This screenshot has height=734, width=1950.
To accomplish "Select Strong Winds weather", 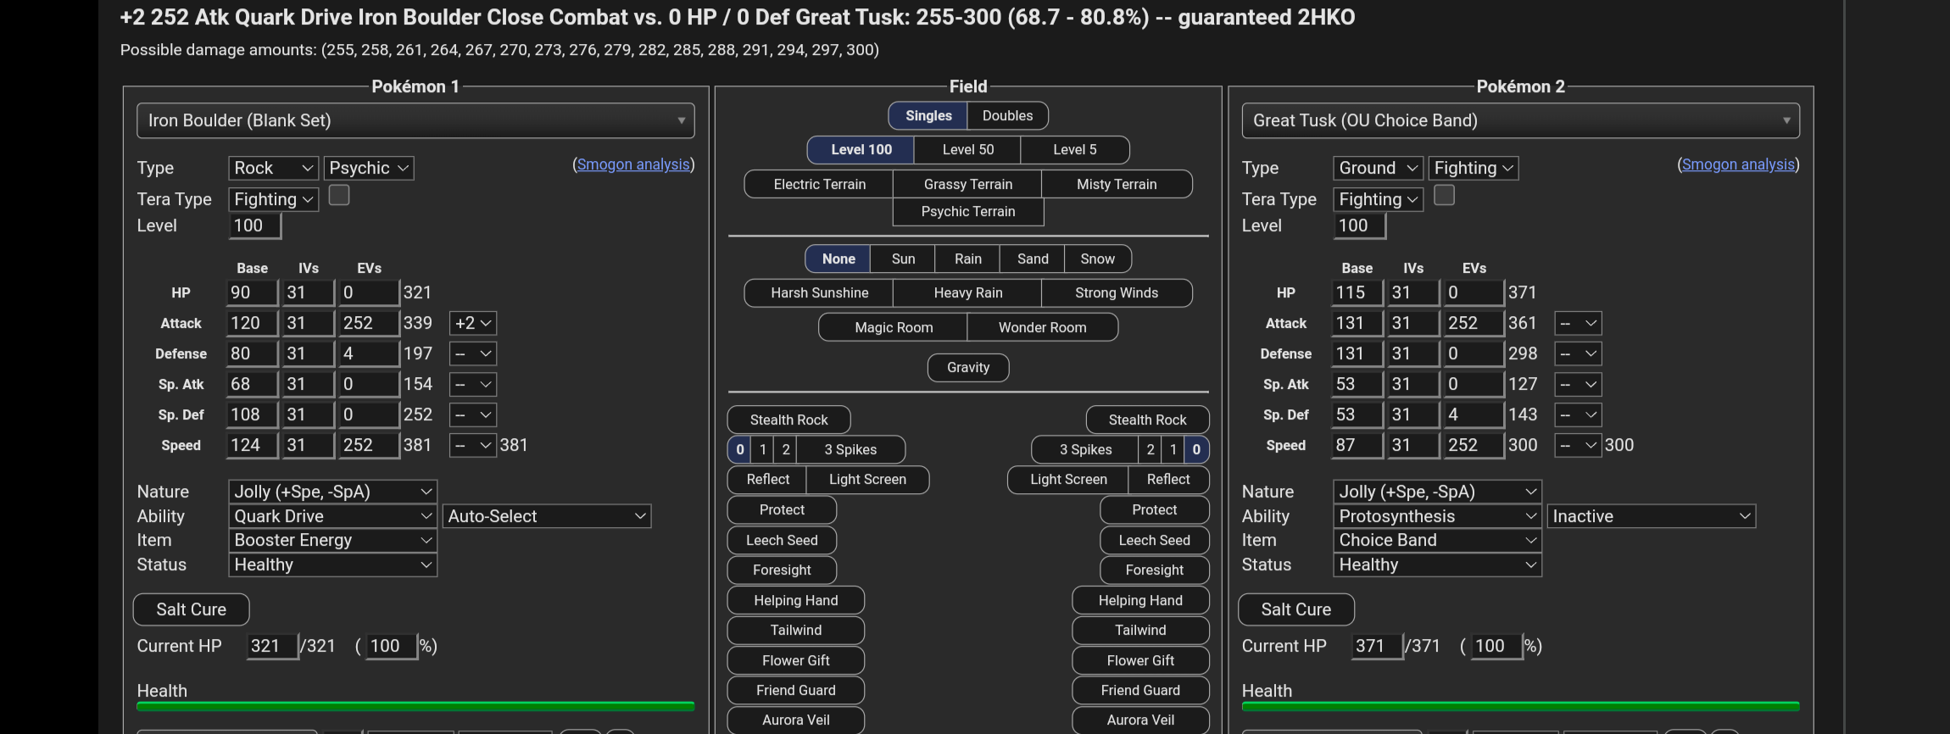I will [x=1117, y=292].
